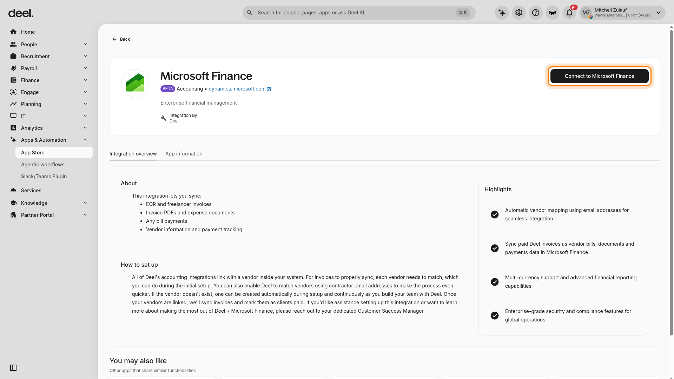Screen dimensions: 674x379
Task: Click the 'Enterprise-grade security' highlight checkmark
Action: pyautogui.click(x=495, y=315)
